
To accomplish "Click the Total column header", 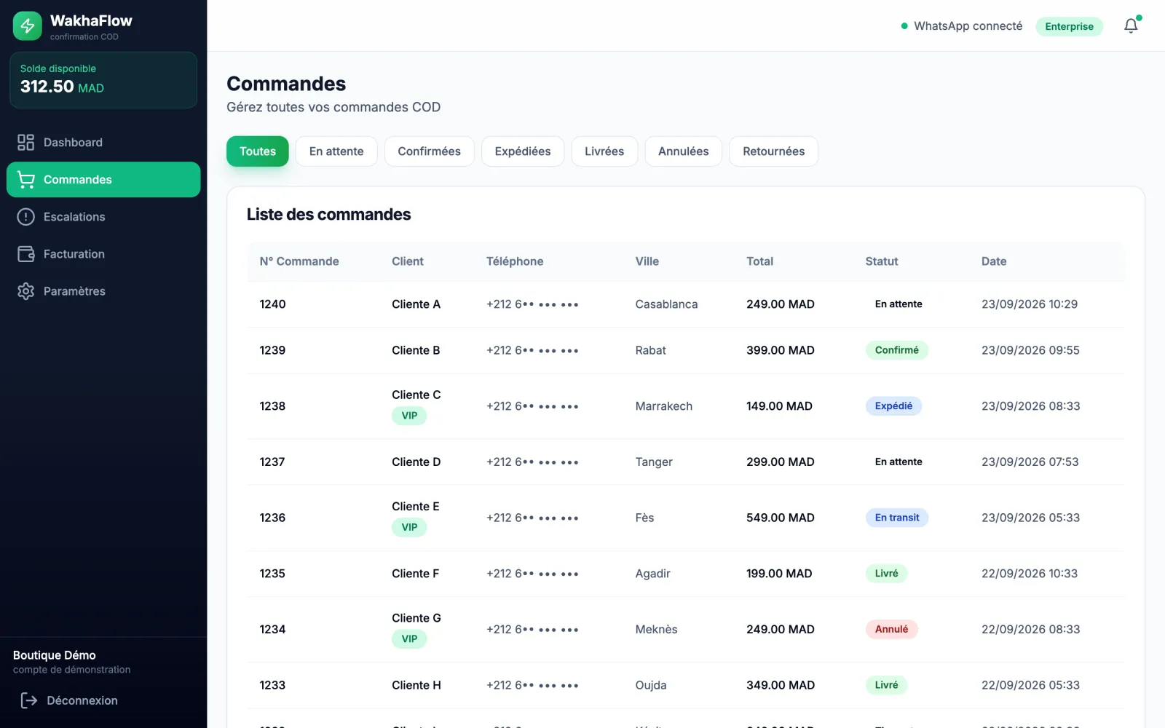I will pos(760,261).
